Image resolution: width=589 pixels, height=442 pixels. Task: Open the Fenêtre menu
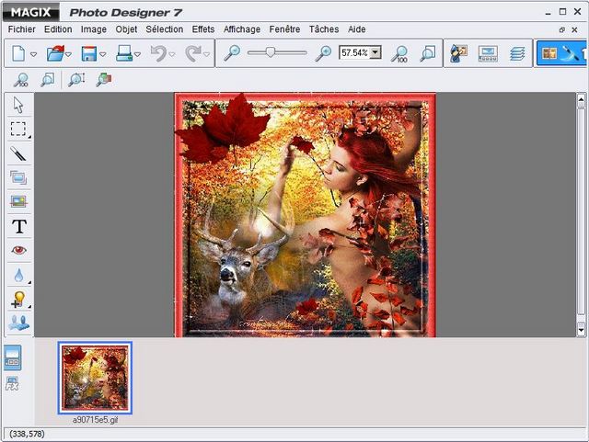tap(284, 29)
